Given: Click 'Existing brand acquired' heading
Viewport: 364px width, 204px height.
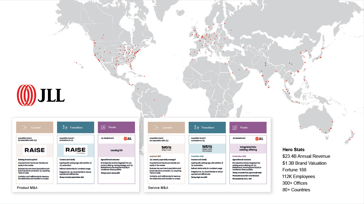Looking at the screenshot, I should (28, 160).
